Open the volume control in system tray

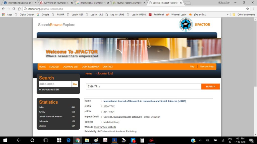(208, 140)
